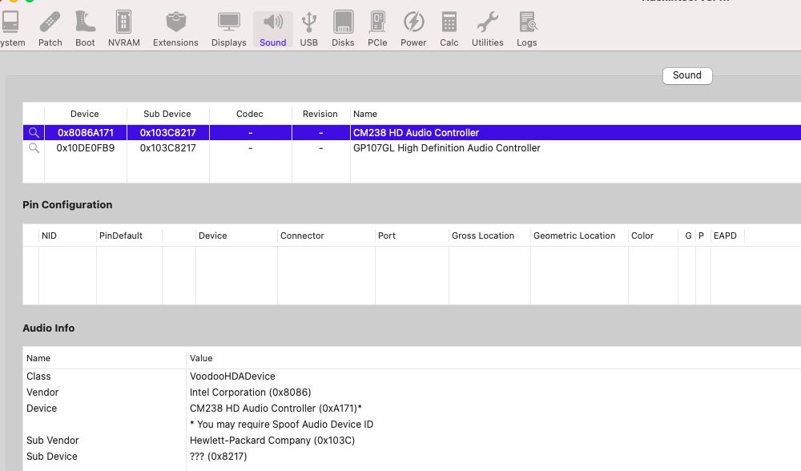801x471 pixels.
Task: Click the magnifier beside CM238 controller row
Action: pyautogui.click(x=33, y=132)
